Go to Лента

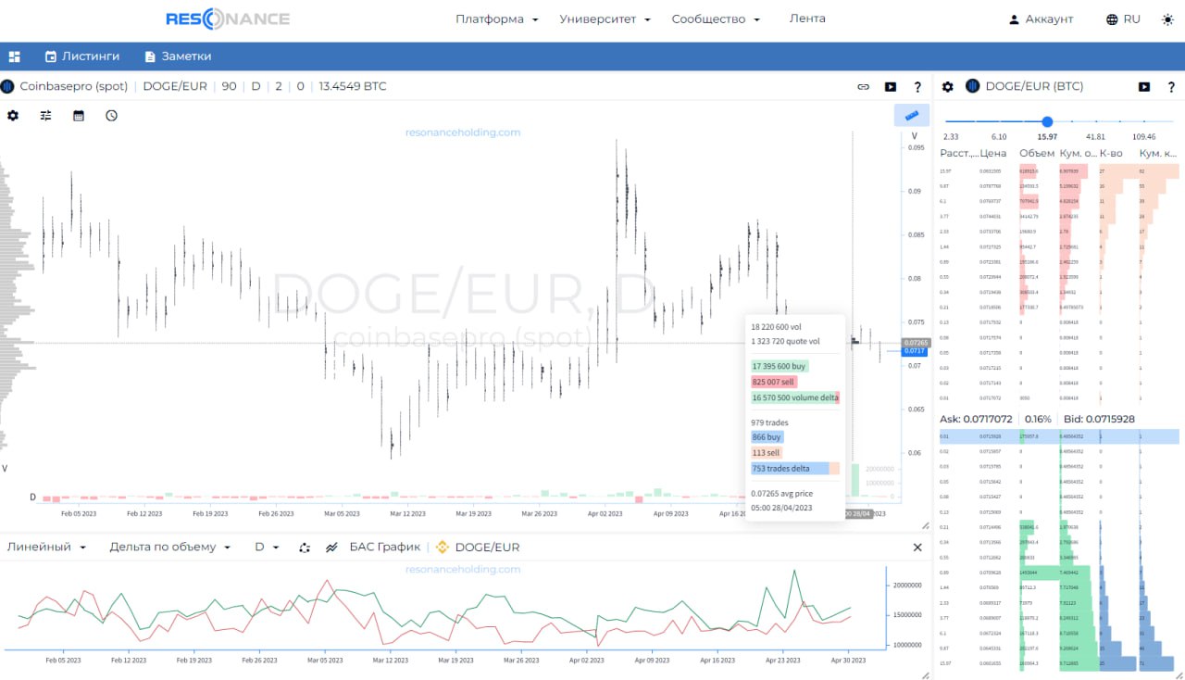tap(807, 19)
